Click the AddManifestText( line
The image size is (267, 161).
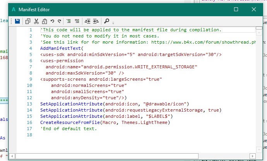point(62,48)
